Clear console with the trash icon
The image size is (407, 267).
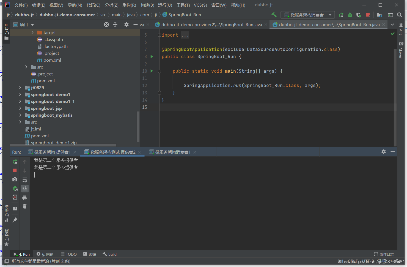(25, 206)
